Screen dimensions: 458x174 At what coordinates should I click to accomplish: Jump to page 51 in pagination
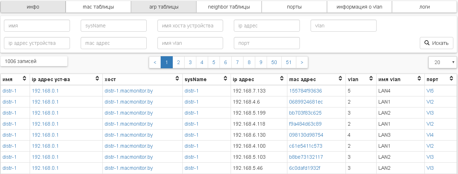pos(288,62)
